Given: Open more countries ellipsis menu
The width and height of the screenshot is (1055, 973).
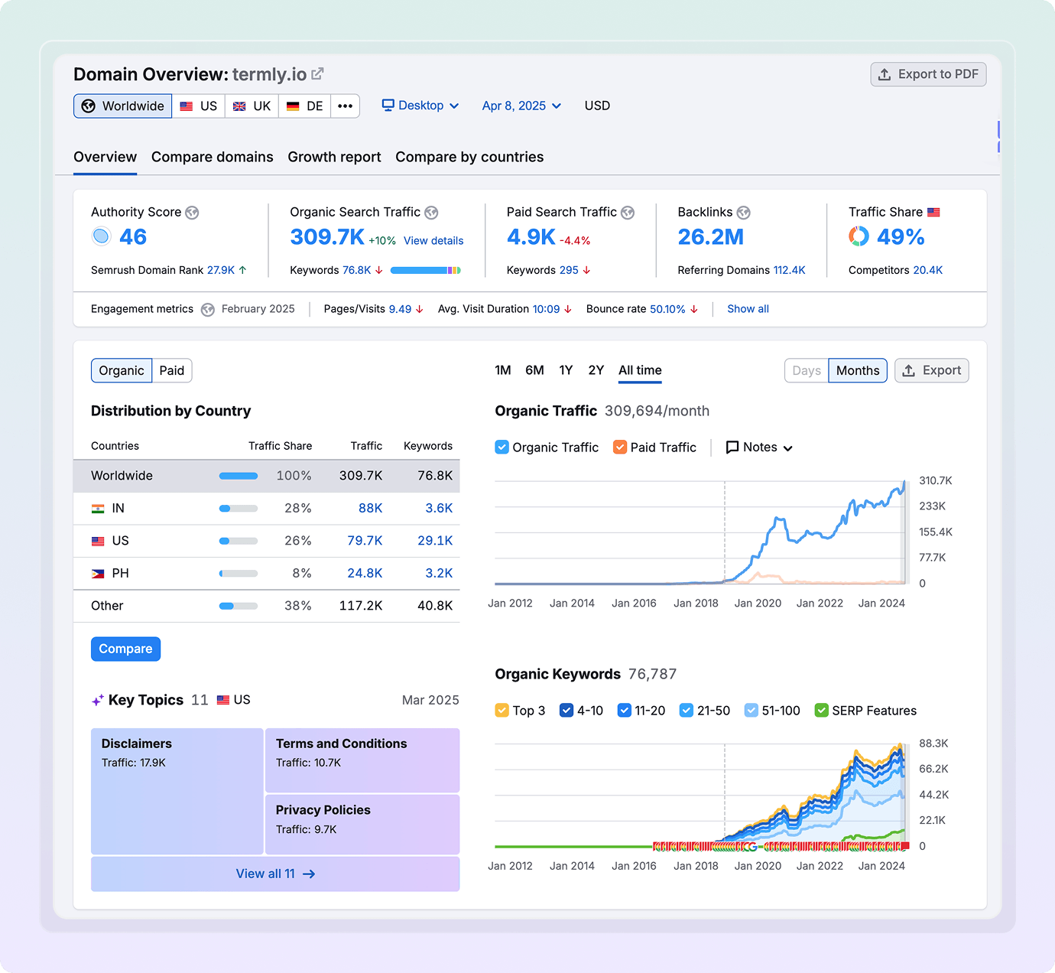Looking at the screenshot, I should [x=346, y=106].
